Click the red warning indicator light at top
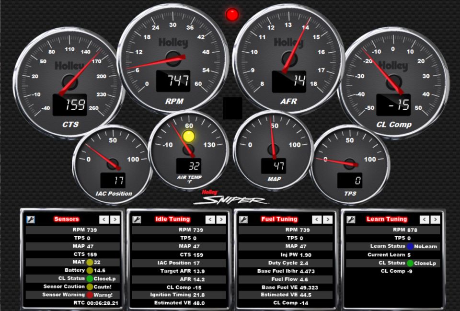 point(232,15)
